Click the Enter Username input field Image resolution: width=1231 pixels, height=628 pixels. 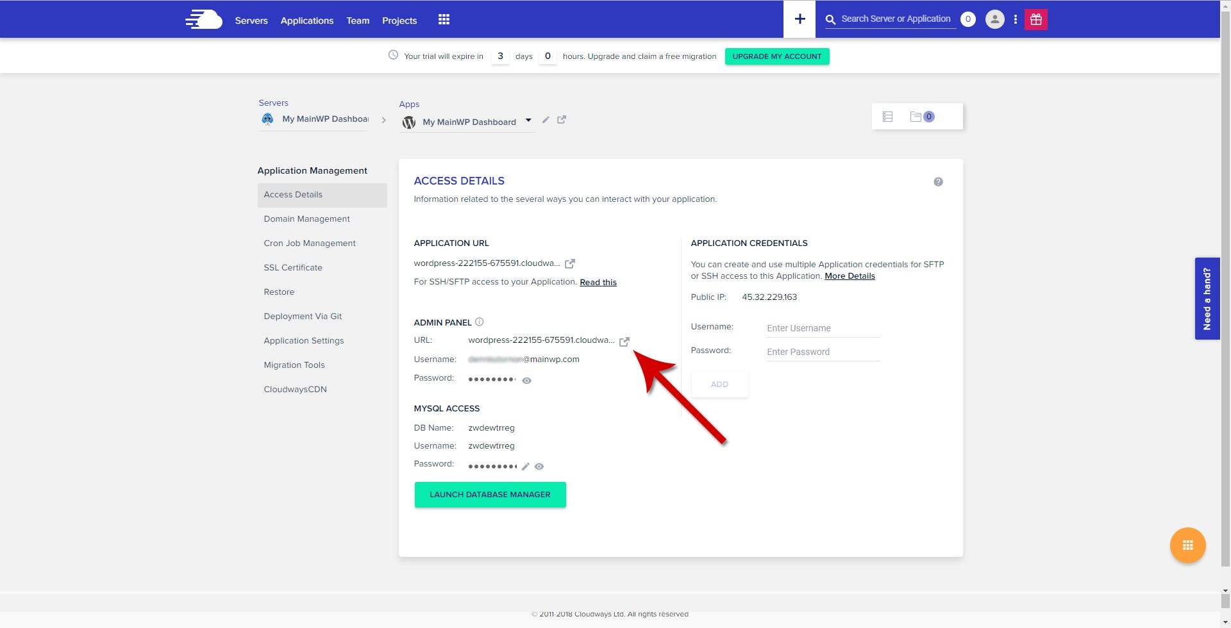coord(823,328)
